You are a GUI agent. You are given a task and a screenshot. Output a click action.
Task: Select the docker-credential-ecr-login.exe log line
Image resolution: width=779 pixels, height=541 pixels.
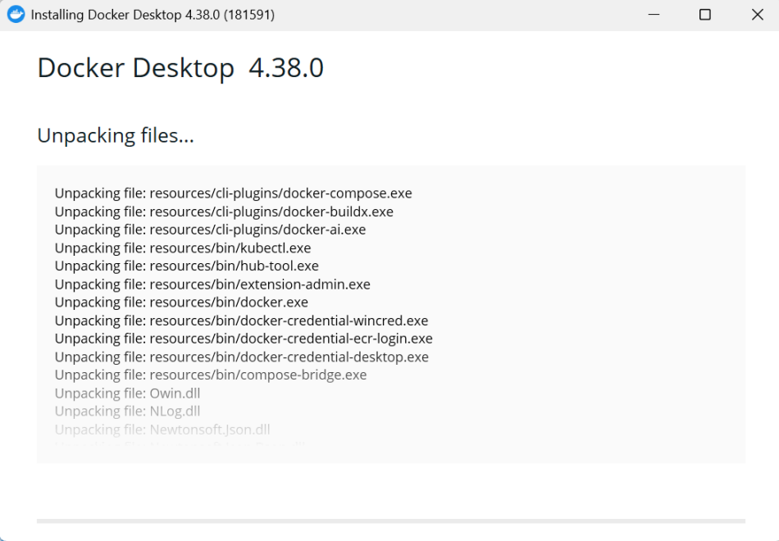click(x=244, y=339)
